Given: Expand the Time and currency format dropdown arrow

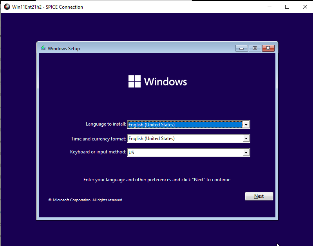Looking at the screenshot, I should (x=246, y=138).
